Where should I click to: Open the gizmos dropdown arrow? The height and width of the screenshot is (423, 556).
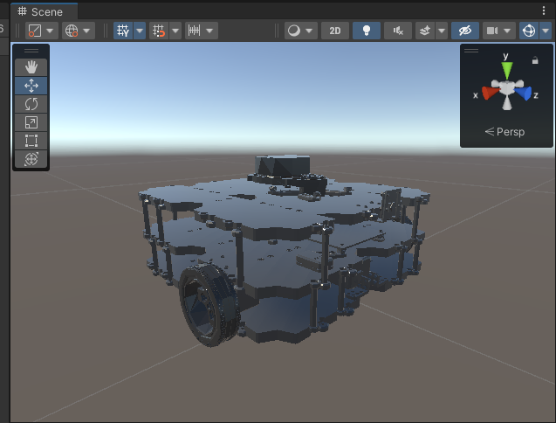coord(546,31)
